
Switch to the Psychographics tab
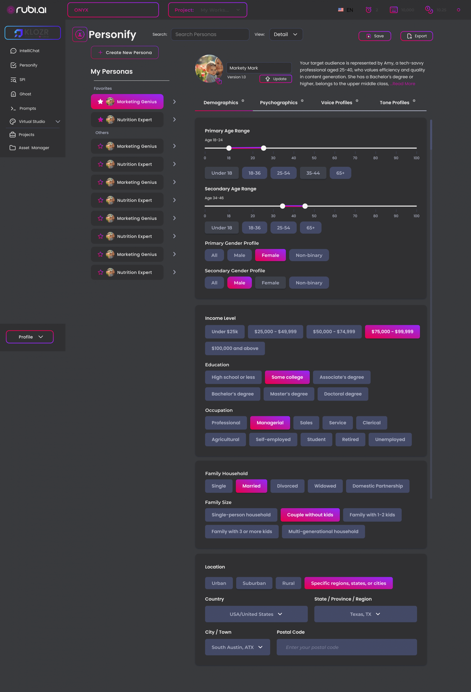coord(279,103)
